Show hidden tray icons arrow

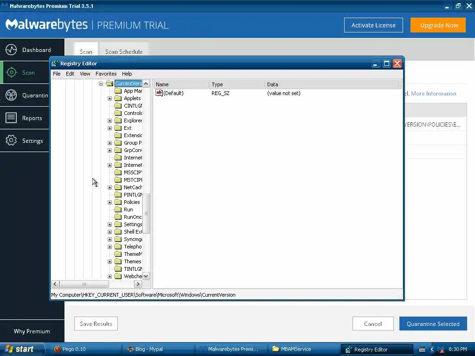[432, 350]
